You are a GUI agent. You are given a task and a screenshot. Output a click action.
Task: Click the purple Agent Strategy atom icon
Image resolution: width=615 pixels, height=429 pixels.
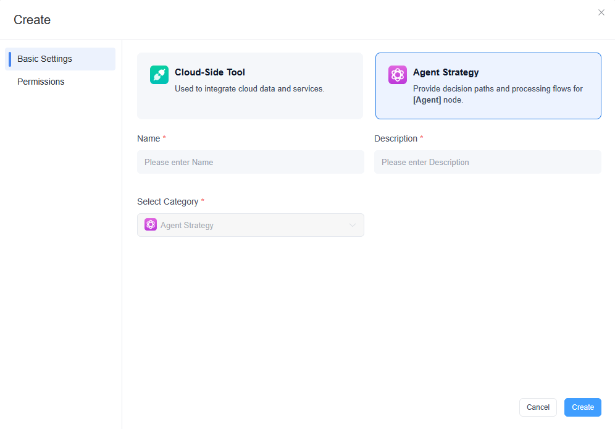[397, 75]
